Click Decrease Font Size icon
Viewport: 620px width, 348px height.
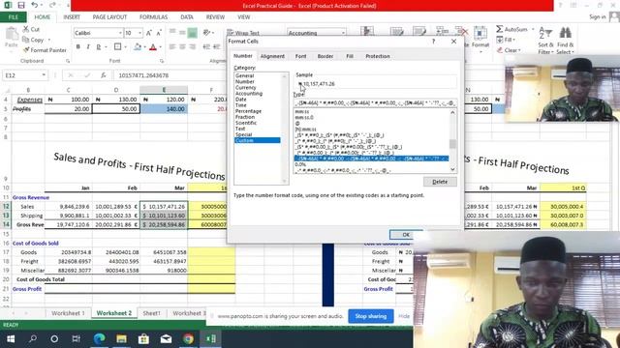[x=159, y=33]
